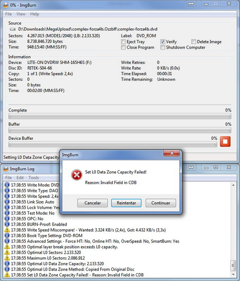Click the Write Rate value 0 KB/s (0.0x)
Viewport: 240px width, 281px height.
pyautogui.click(x=168, y=68)
